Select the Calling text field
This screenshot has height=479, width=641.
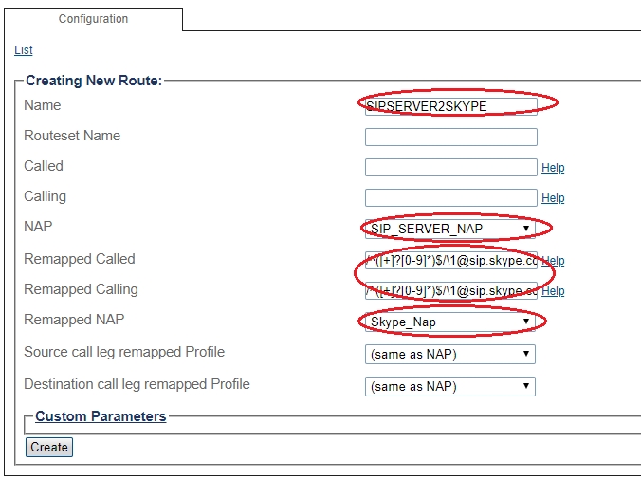(x=450, y=197)
